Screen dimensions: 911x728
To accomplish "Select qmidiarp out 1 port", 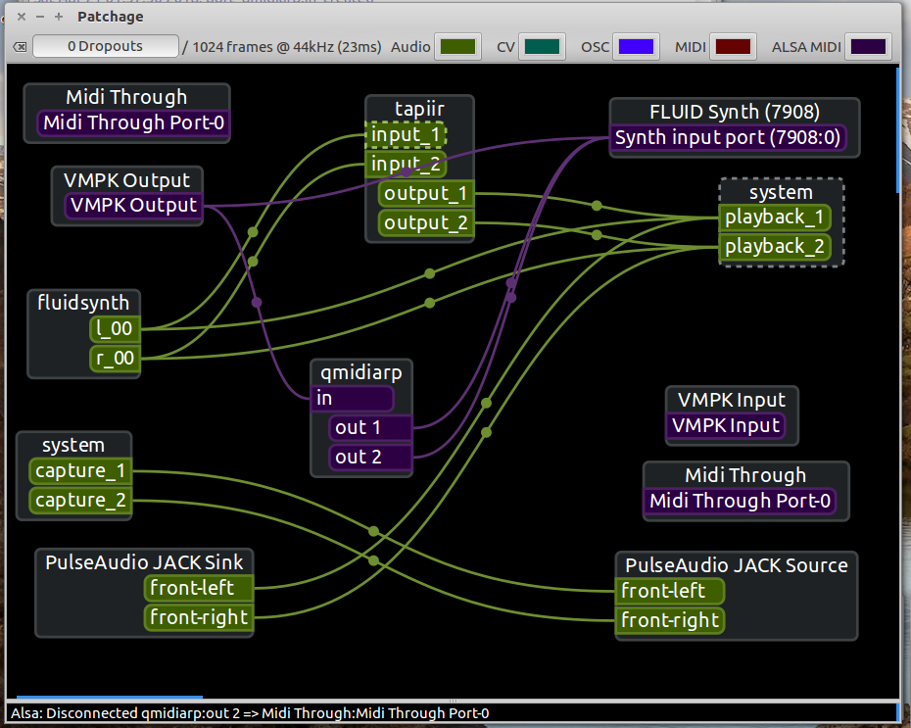I will [x=370, y=427].
